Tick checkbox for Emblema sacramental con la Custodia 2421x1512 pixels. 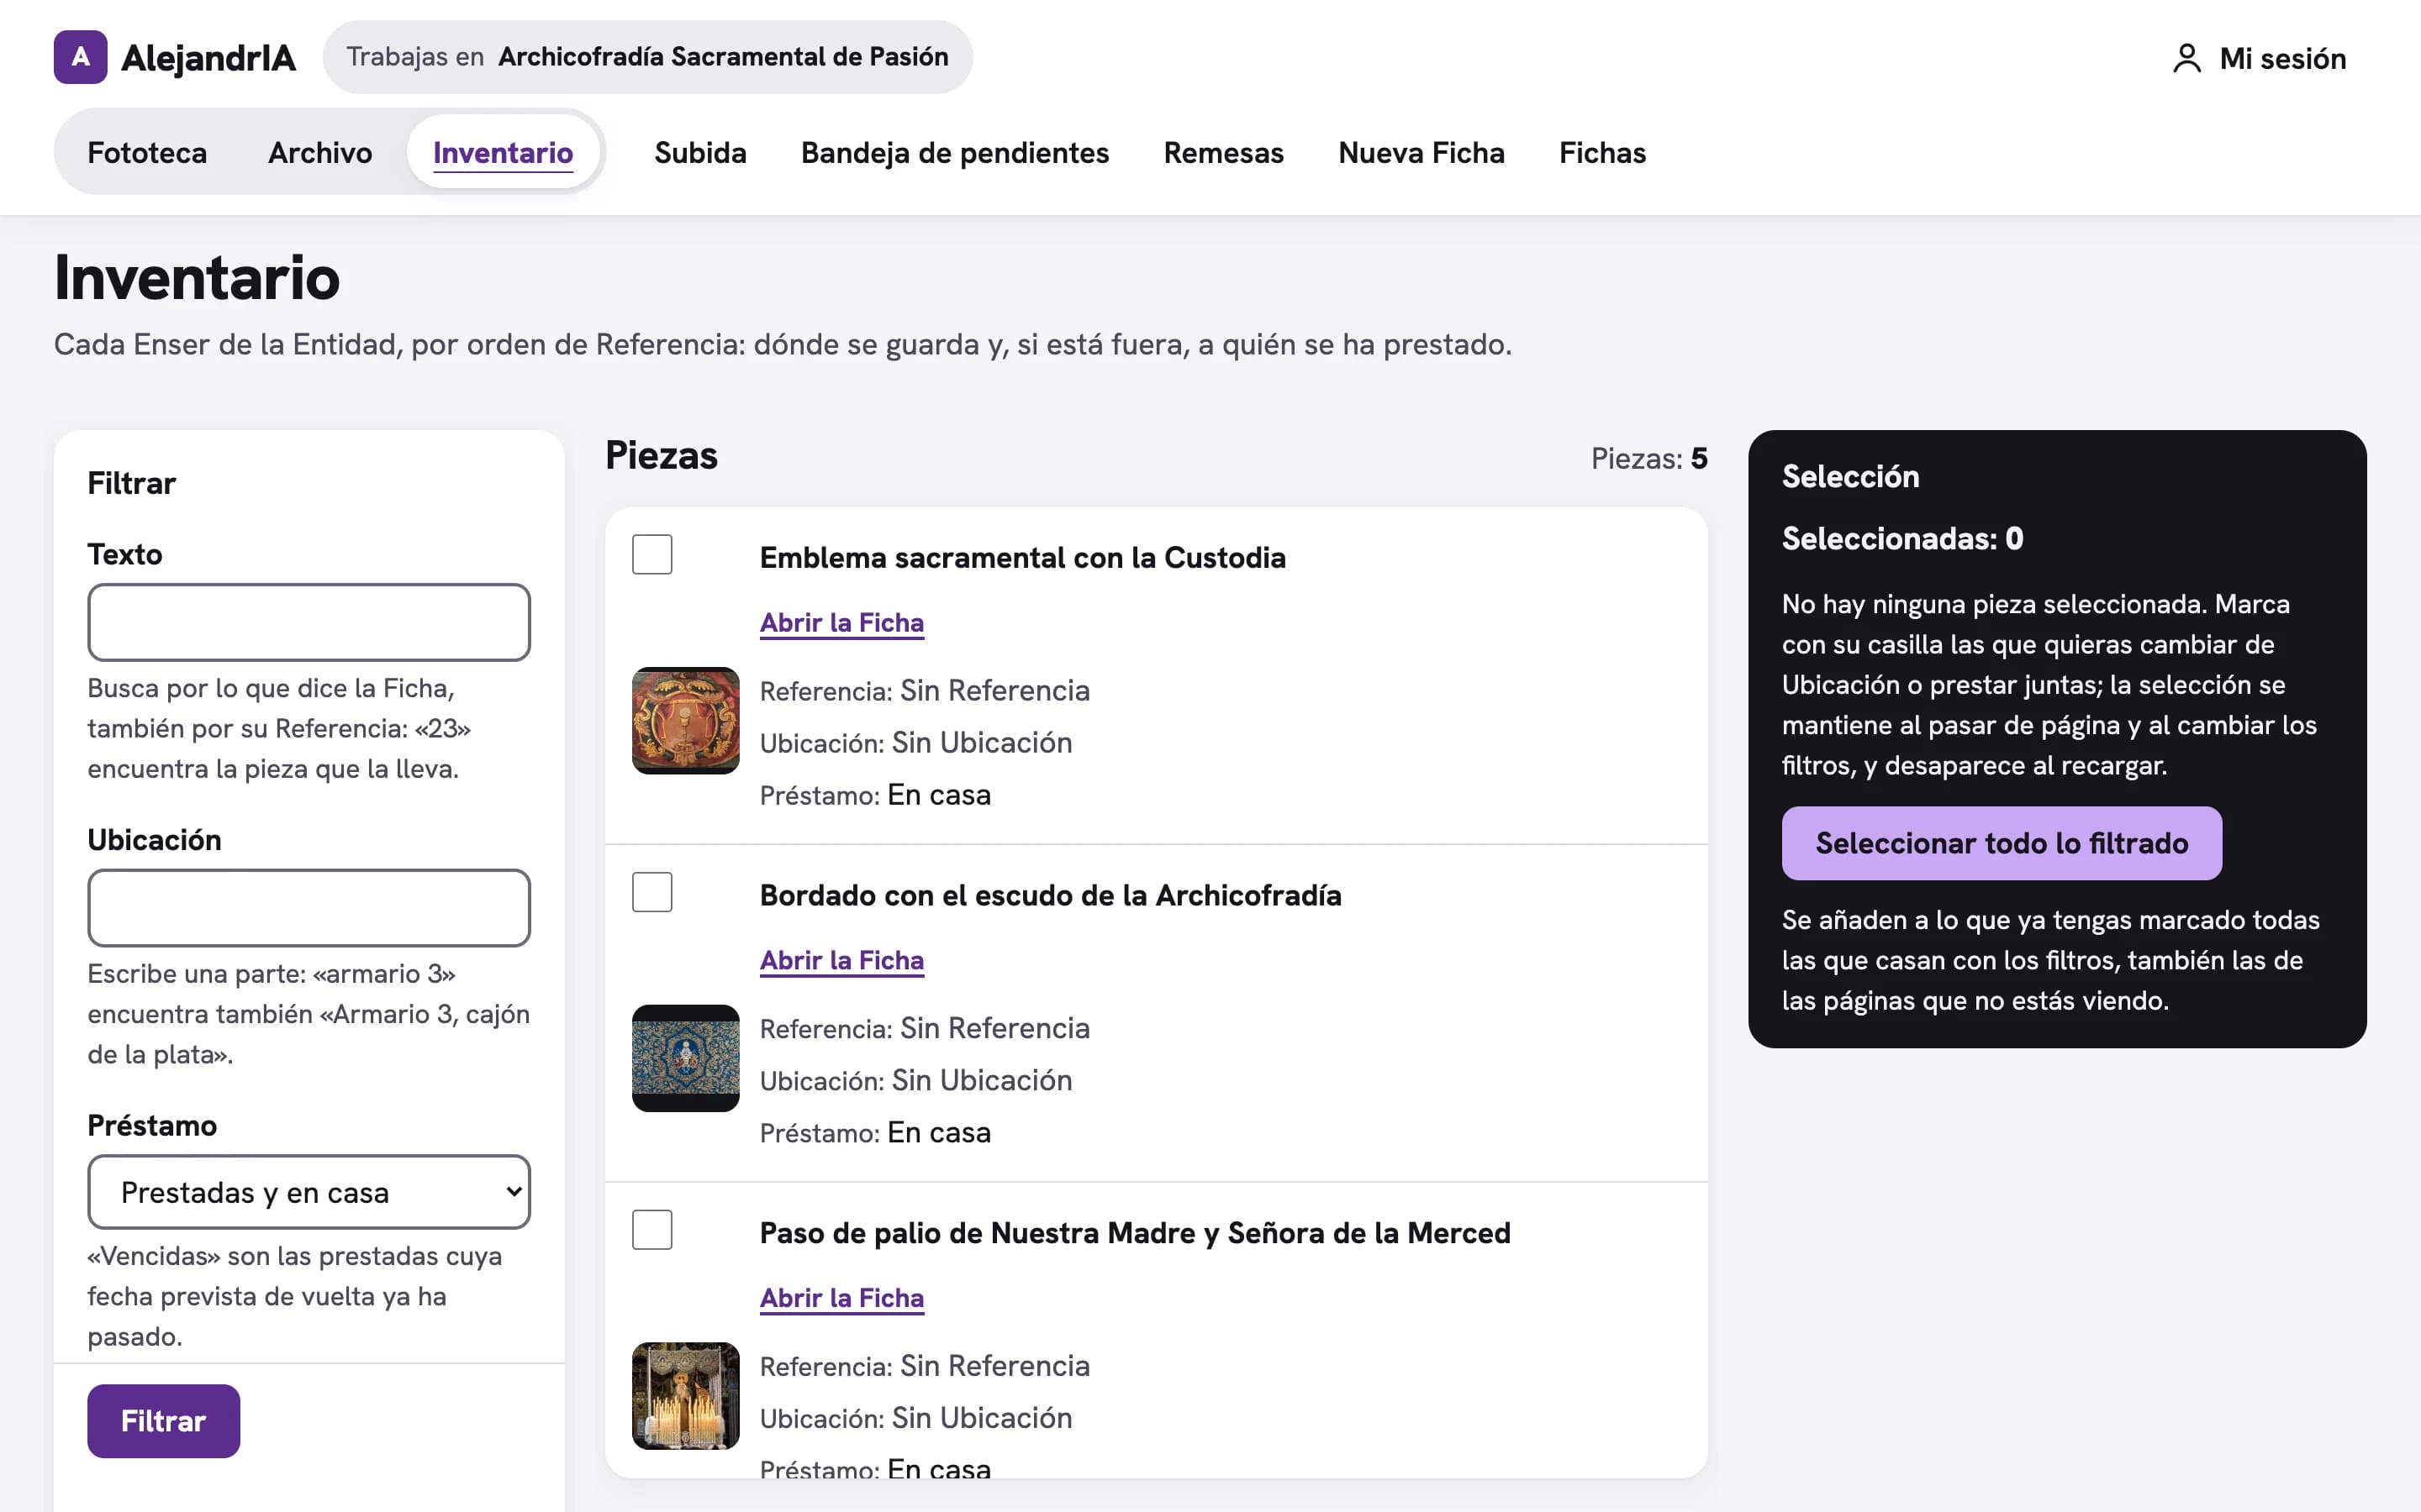pos(652,554)
